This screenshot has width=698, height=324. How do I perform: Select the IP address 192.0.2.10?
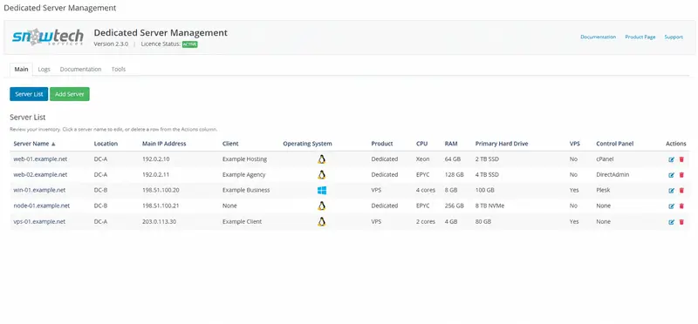[155, 159]
